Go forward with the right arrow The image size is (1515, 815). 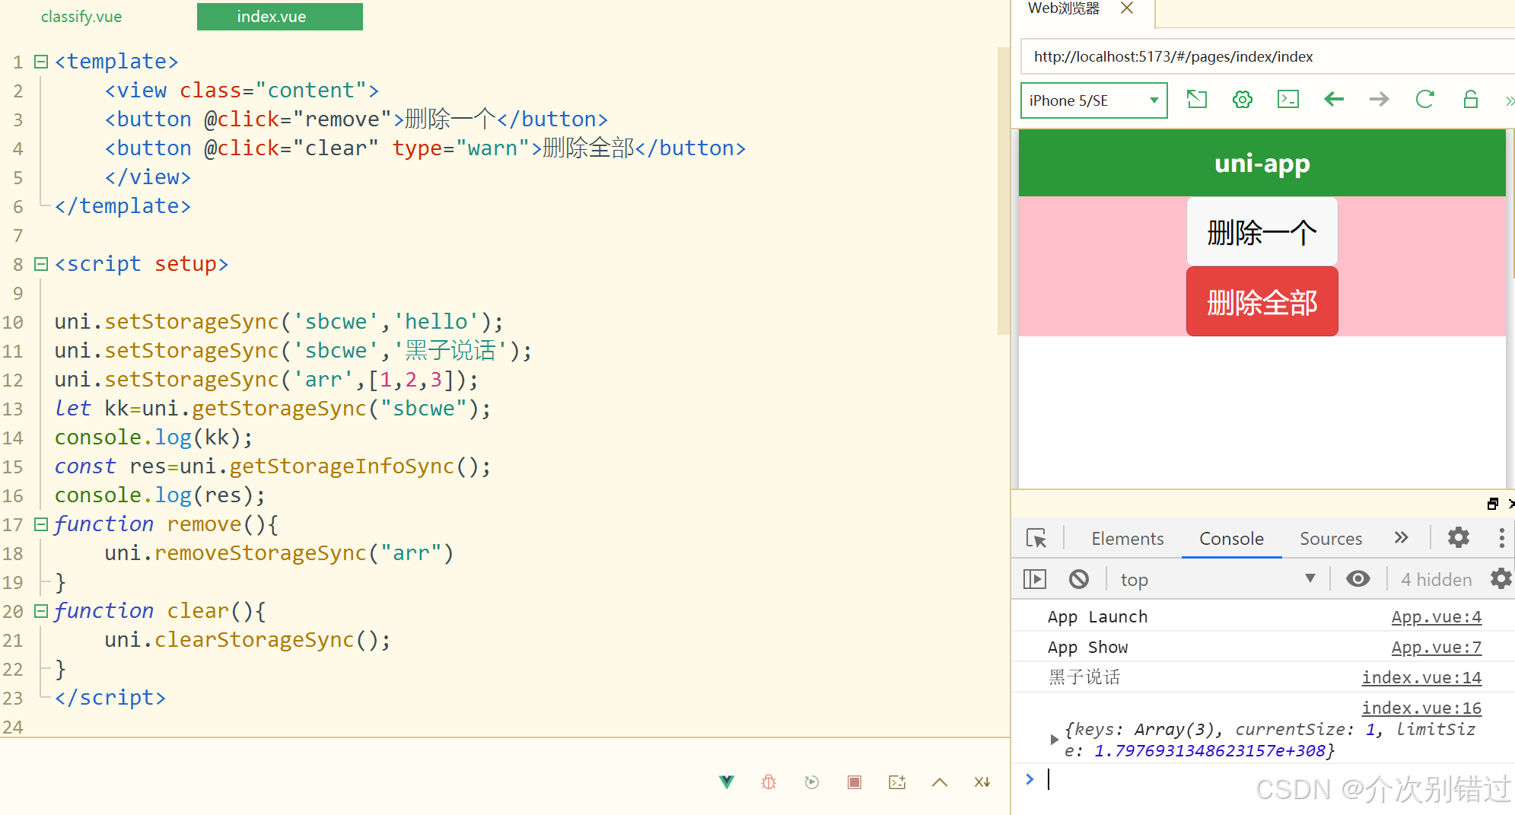(1379, 100)
